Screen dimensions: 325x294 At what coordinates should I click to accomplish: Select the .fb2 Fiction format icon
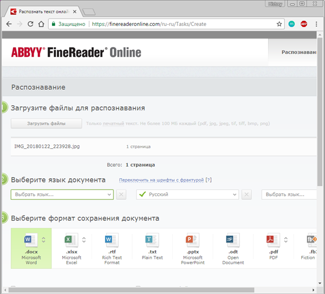pyautogui.click(x=311, y=240)
